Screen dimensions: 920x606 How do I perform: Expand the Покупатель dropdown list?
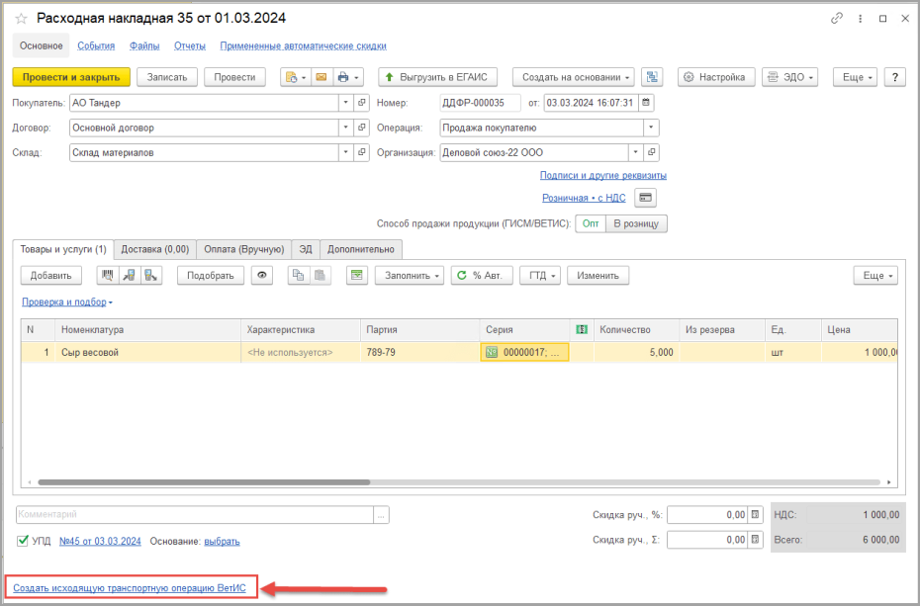click(x=346, y=103)
